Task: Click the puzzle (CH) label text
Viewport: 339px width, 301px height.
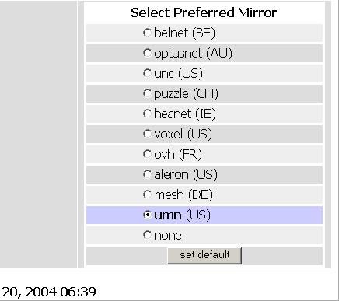Action: coord(186,94)
